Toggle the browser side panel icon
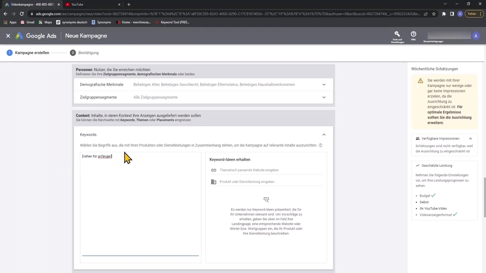Image resolution: width=486 pixels, height=273 pixels. (452, 14)
